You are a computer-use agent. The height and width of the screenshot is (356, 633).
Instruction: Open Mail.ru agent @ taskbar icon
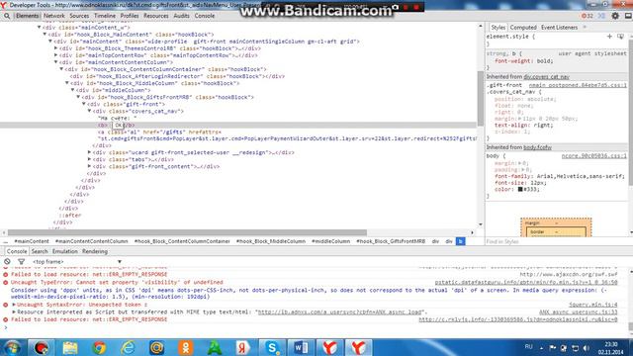click(156, 347)
